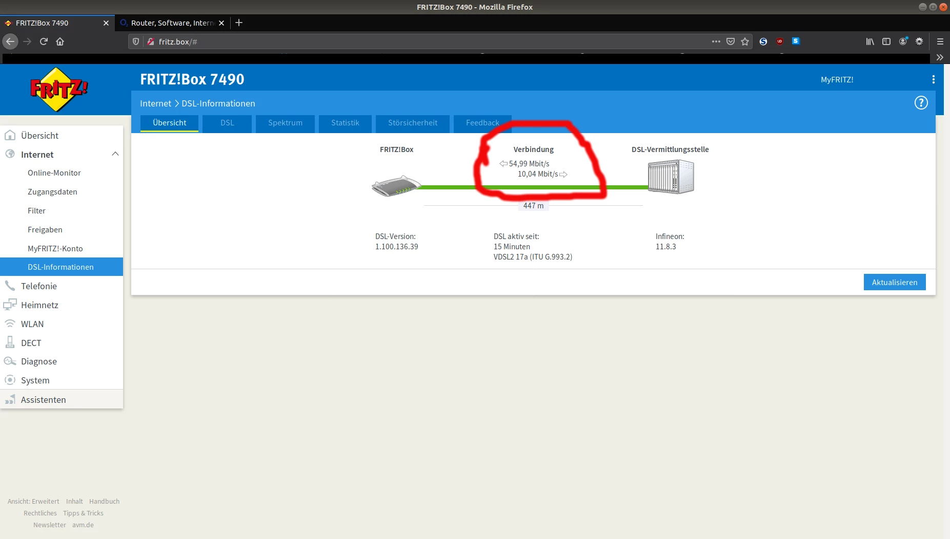Click the Aktualisieren button
This screenshot has height=539, width=950.
pyautogui.click(x=895, y=282)
